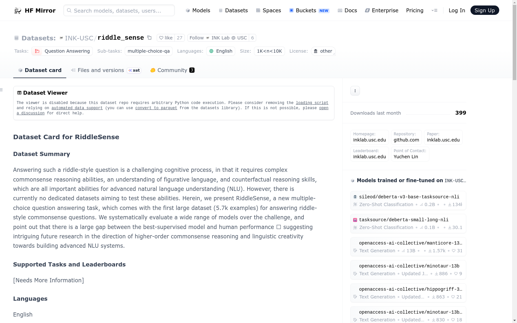Click the Sign Up button
This screenshot has width=517, height=323.
485,10
